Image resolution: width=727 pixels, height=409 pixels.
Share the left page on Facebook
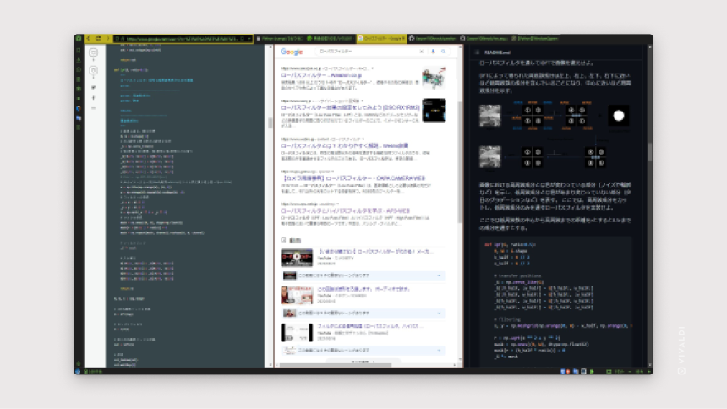93,98
